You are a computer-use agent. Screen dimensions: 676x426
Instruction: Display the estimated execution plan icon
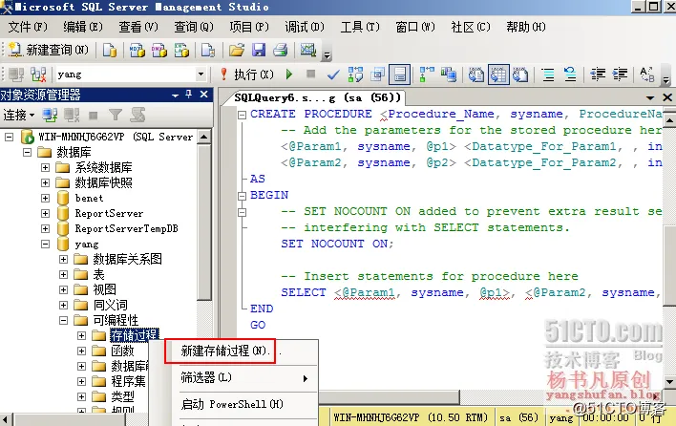(x=355, y=75)
